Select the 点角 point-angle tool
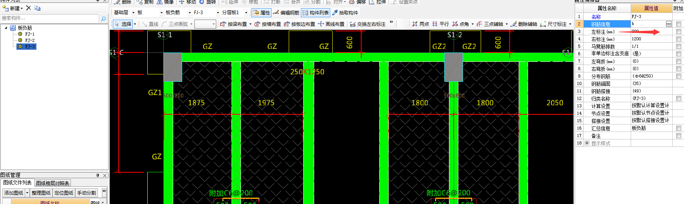 460,24
